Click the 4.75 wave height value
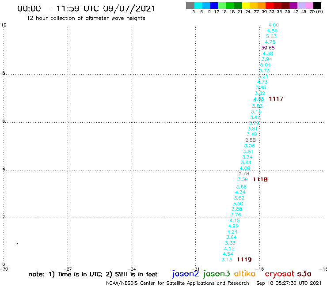Image resolution: width=327 pixels, height=287 pixels. [270, 42]
